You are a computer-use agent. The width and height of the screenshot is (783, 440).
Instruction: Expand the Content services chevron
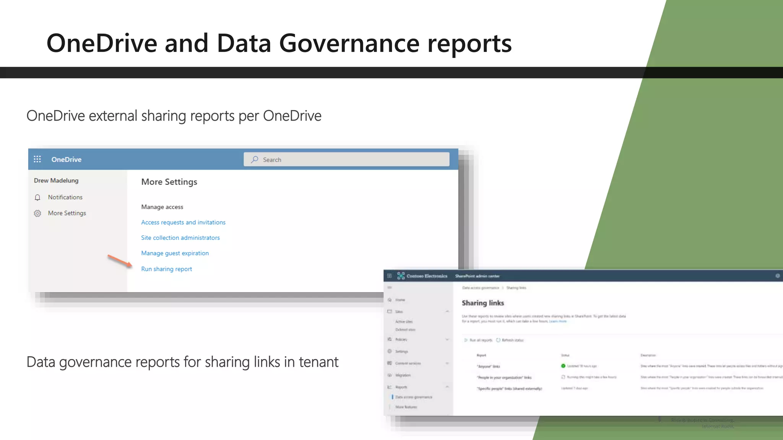tap(447, 363)
